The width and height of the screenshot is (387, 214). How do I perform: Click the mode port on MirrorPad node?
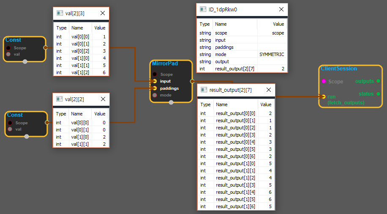click(x=155, y=95)
